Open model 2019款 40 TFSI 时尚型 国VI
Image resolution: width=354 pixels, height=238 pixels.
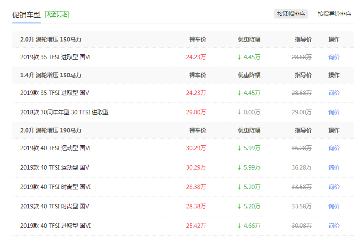[56, 187]
